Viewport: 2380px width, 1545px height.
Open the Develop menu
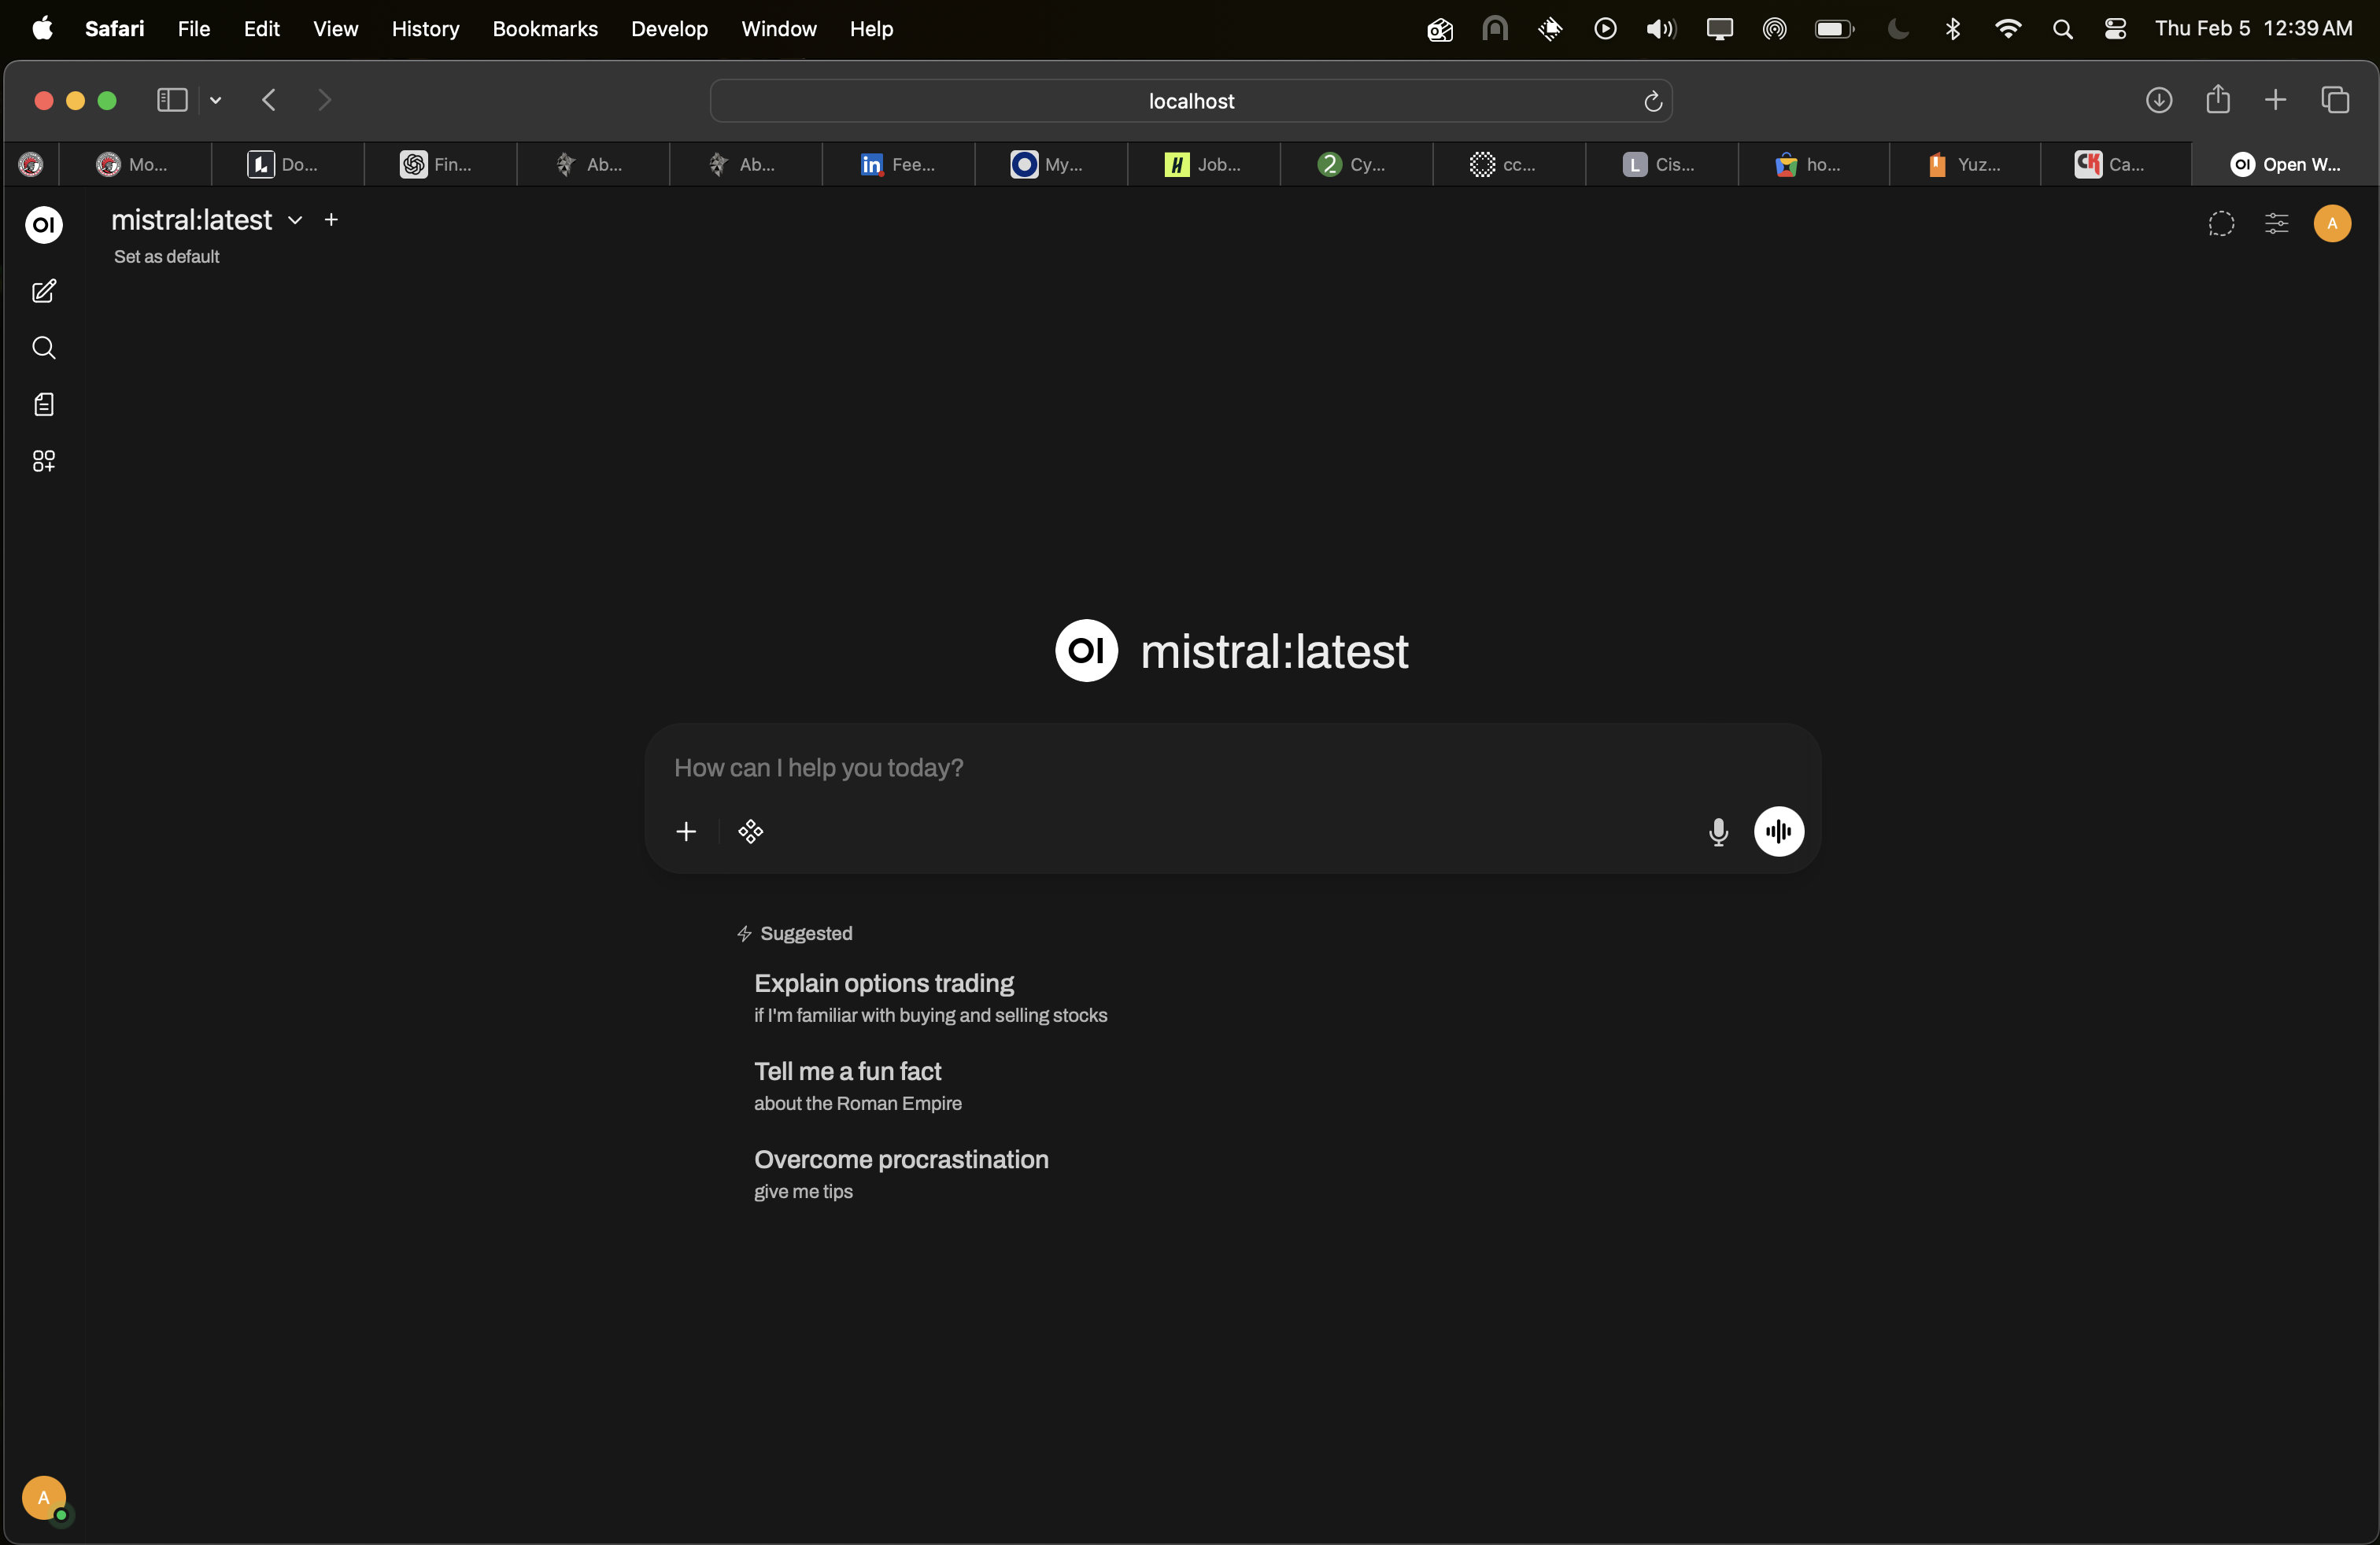pyautogui.click(x=668, y=29)
